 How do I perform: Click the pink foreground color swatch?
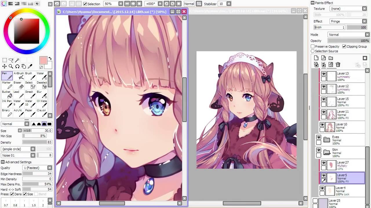[x=43, y=60]
